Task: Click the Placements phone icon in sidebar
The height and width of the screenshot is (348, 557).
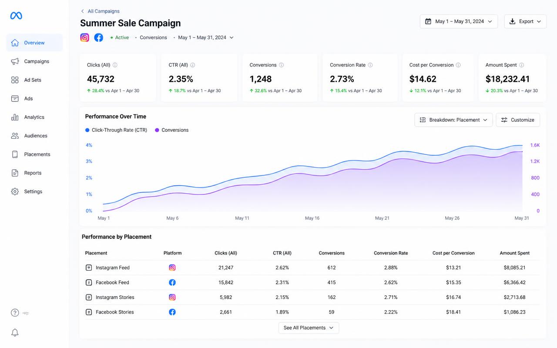Action: coord(15,154)
